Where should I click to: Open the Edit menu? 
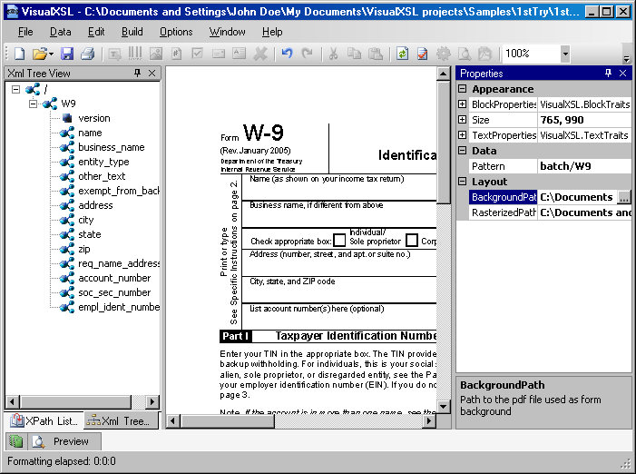coord(96,32)
